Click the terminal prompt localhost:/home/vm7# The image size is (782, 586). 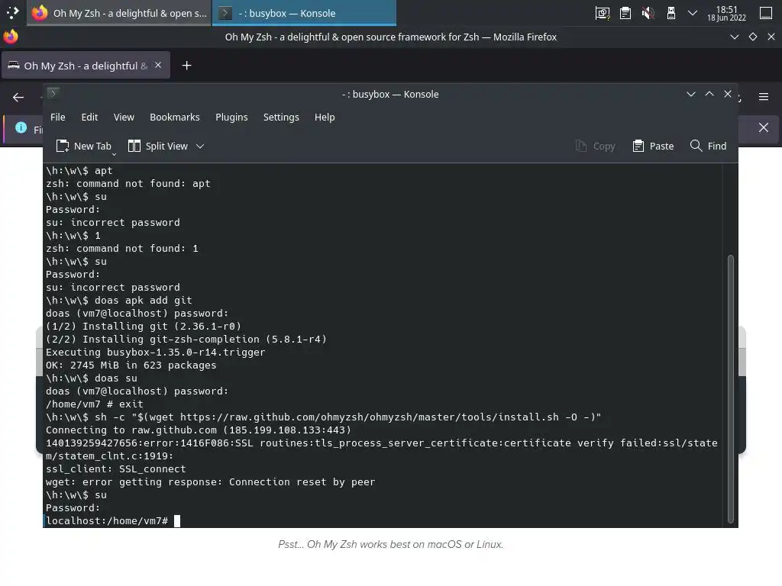107,520
